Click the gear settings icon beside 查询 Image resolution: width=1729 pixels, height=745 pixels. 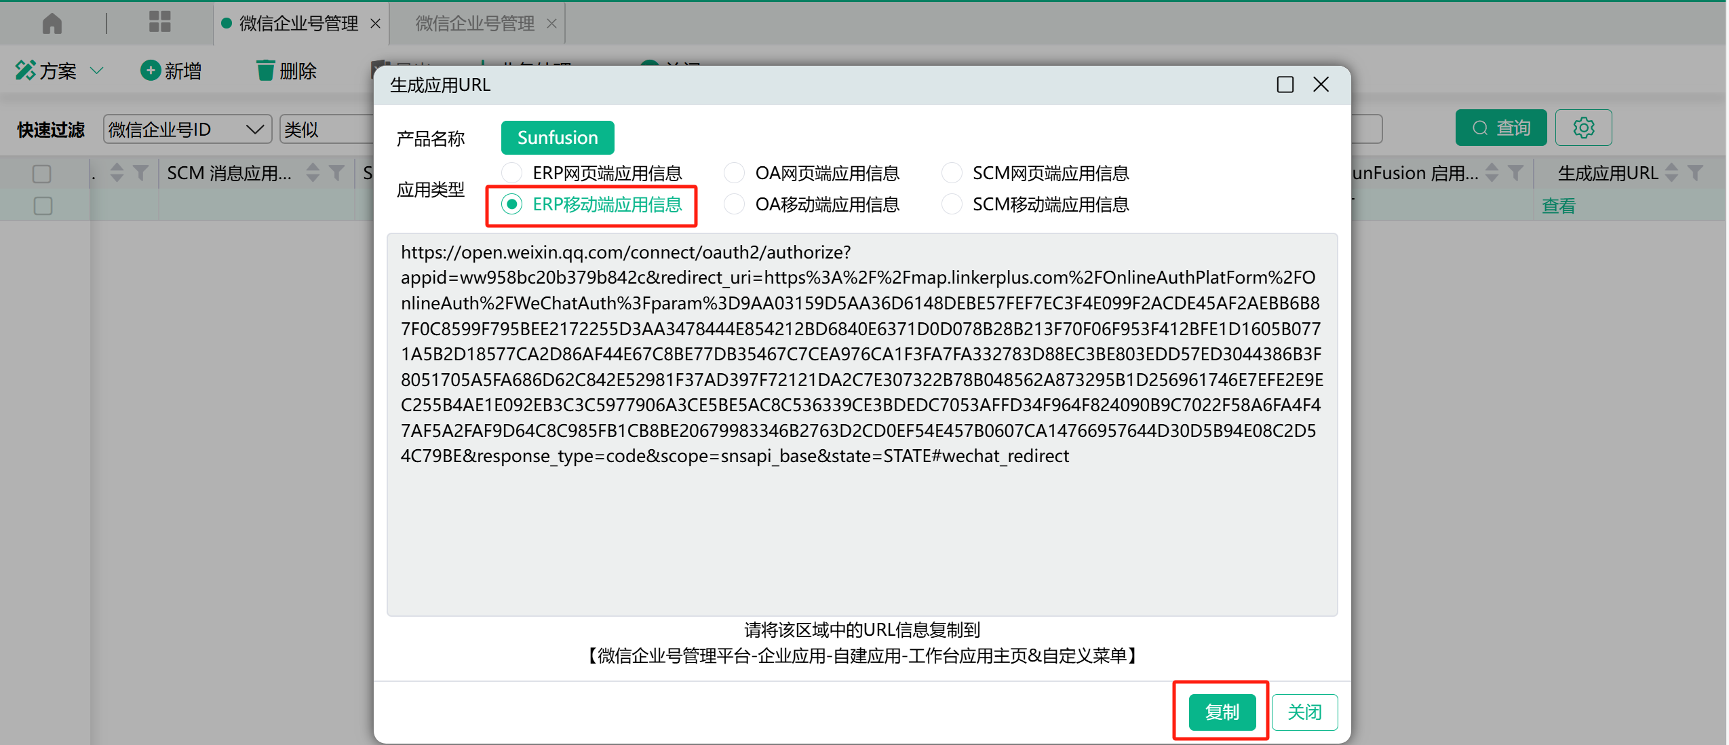pos(1583,128)
